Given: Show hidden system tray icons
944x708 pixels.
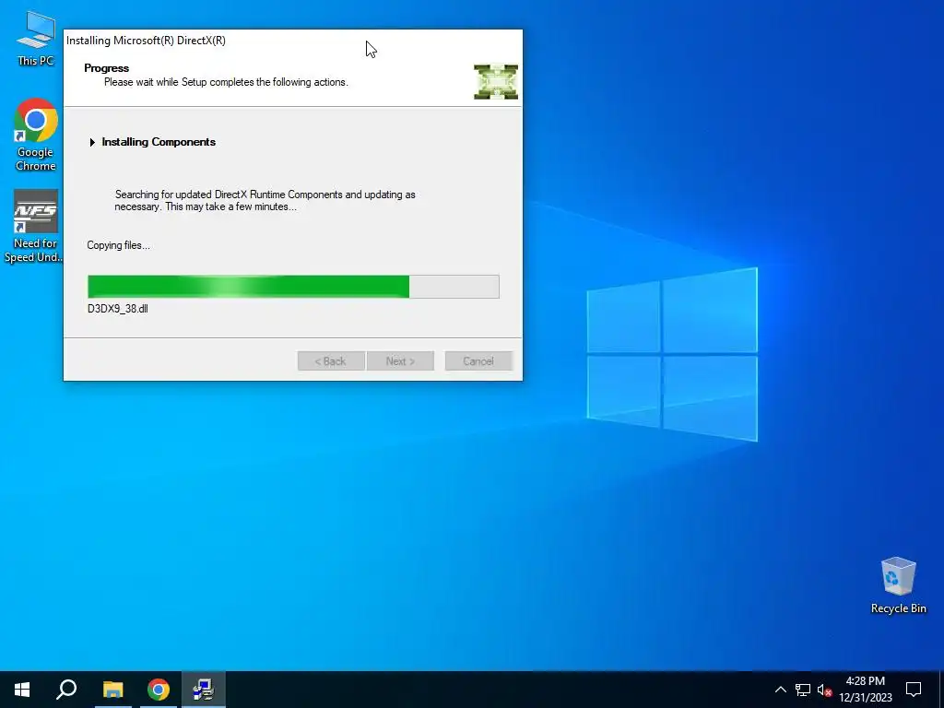Looking at the screenshot, I should coord(780,690).
